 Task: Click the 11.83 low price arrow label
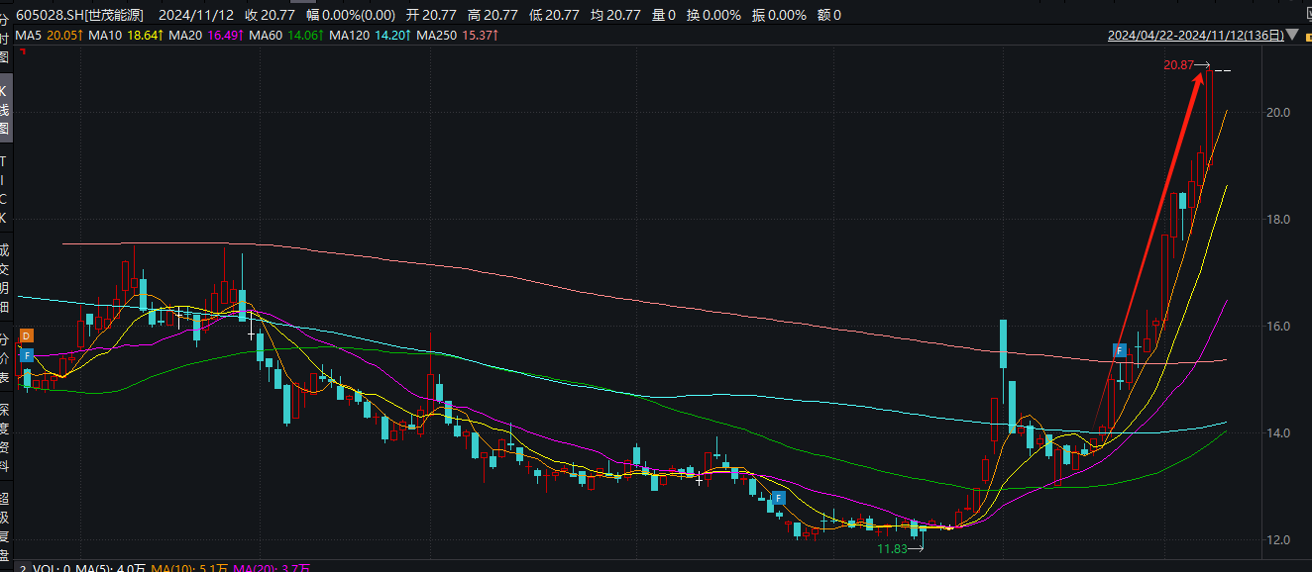coord(901,548)
